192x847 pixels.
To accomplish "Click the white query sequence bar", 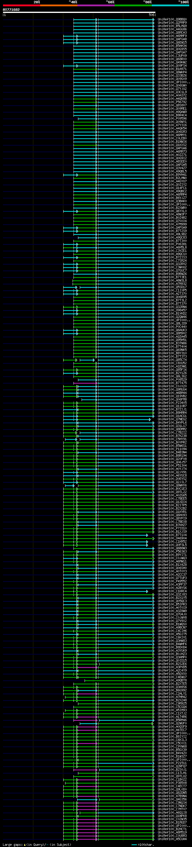I will tap(79, 13).
